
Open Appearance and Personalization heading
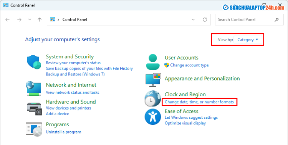(202, 79)
